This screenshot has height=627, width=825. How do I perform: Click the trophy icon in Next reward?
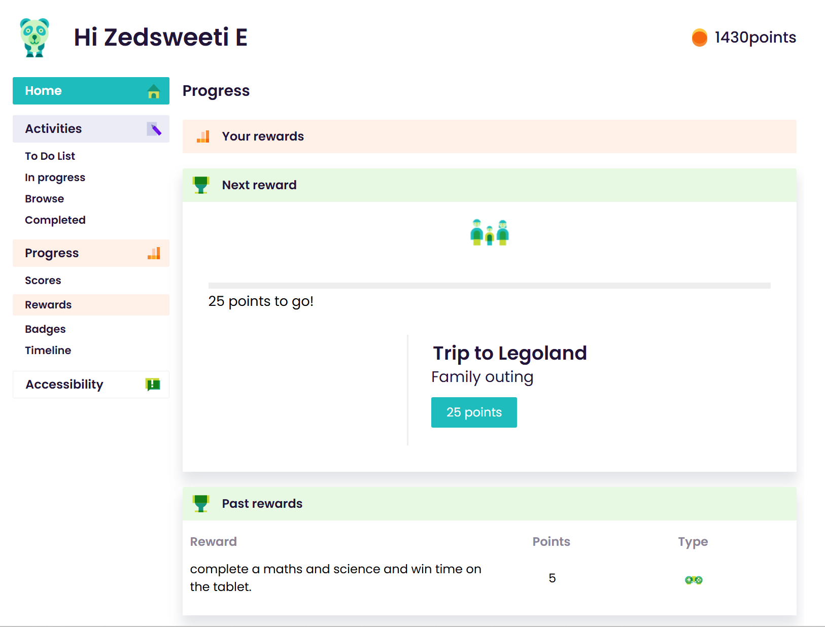click(x=201, y=185)
